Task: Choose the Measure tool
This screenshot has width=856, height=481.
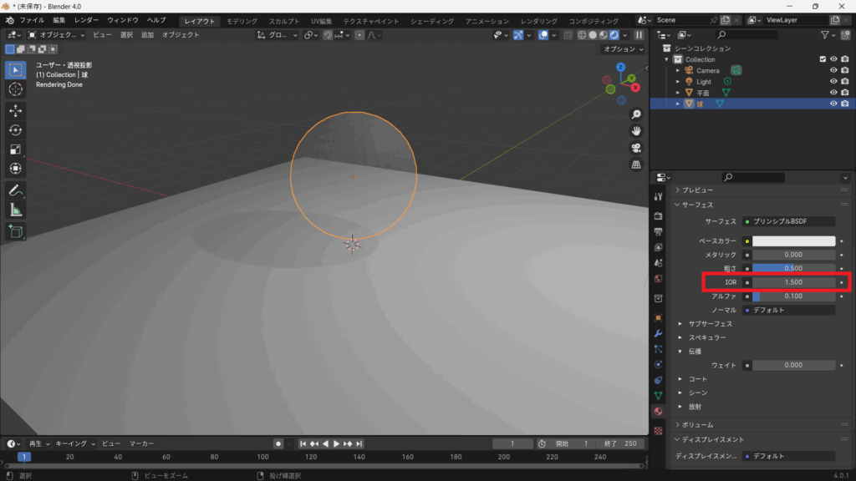Action: pos(15,210)
